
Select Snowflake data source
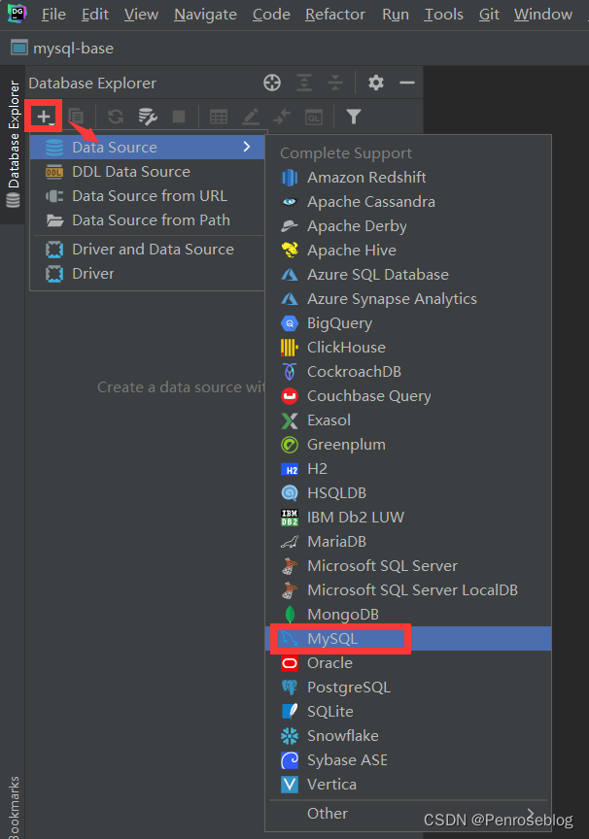coord(408,736)
